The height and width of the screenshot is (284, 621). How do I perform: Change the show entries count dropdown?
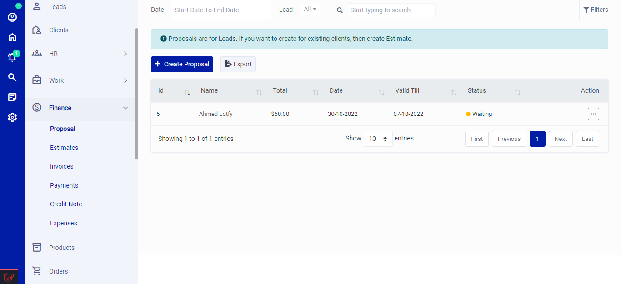pyautogui.click(x=377, y=139)
